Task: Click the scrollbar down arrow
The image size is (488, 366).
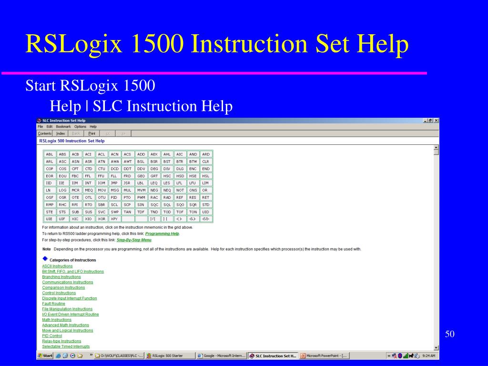Action: [436, 348]
